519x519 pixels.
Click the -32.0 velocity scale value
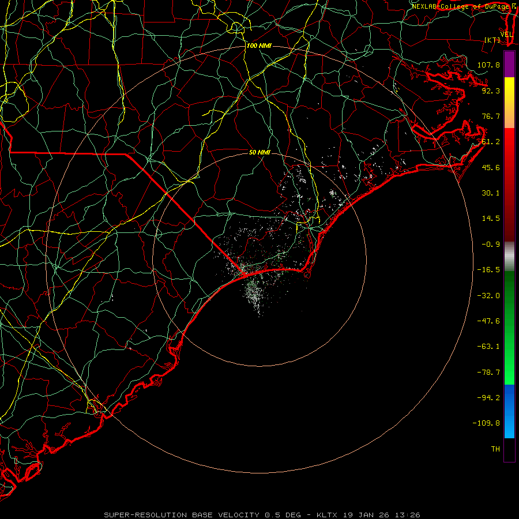488,295
